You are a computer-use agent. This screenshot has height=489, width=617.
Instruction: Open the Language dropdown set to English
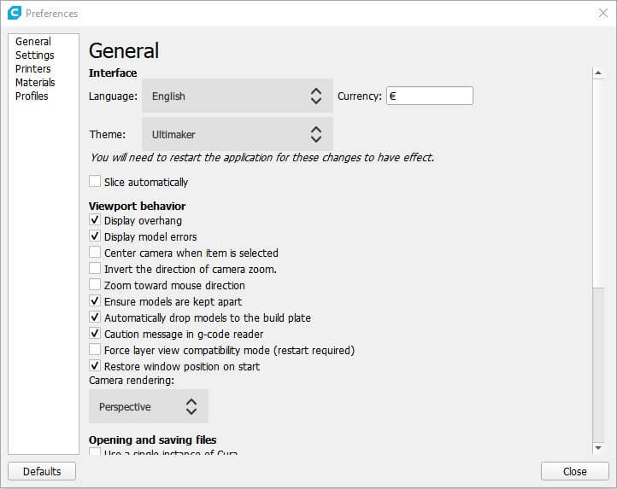tap(237, 96)
